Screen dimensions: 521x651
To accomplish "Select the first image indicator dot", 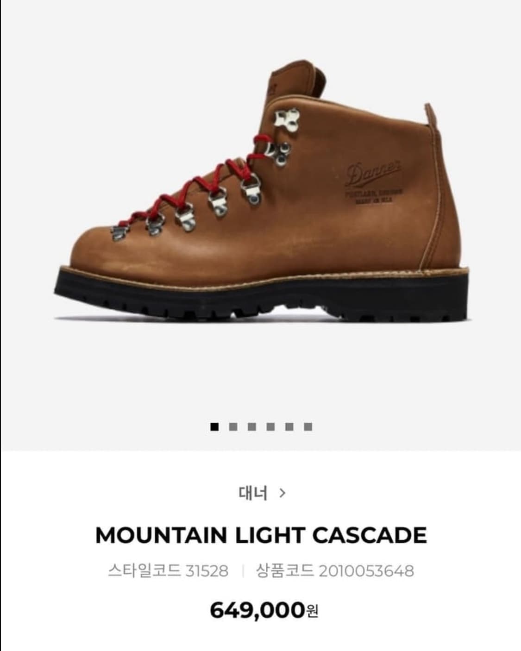I will (x=214, y=426).
